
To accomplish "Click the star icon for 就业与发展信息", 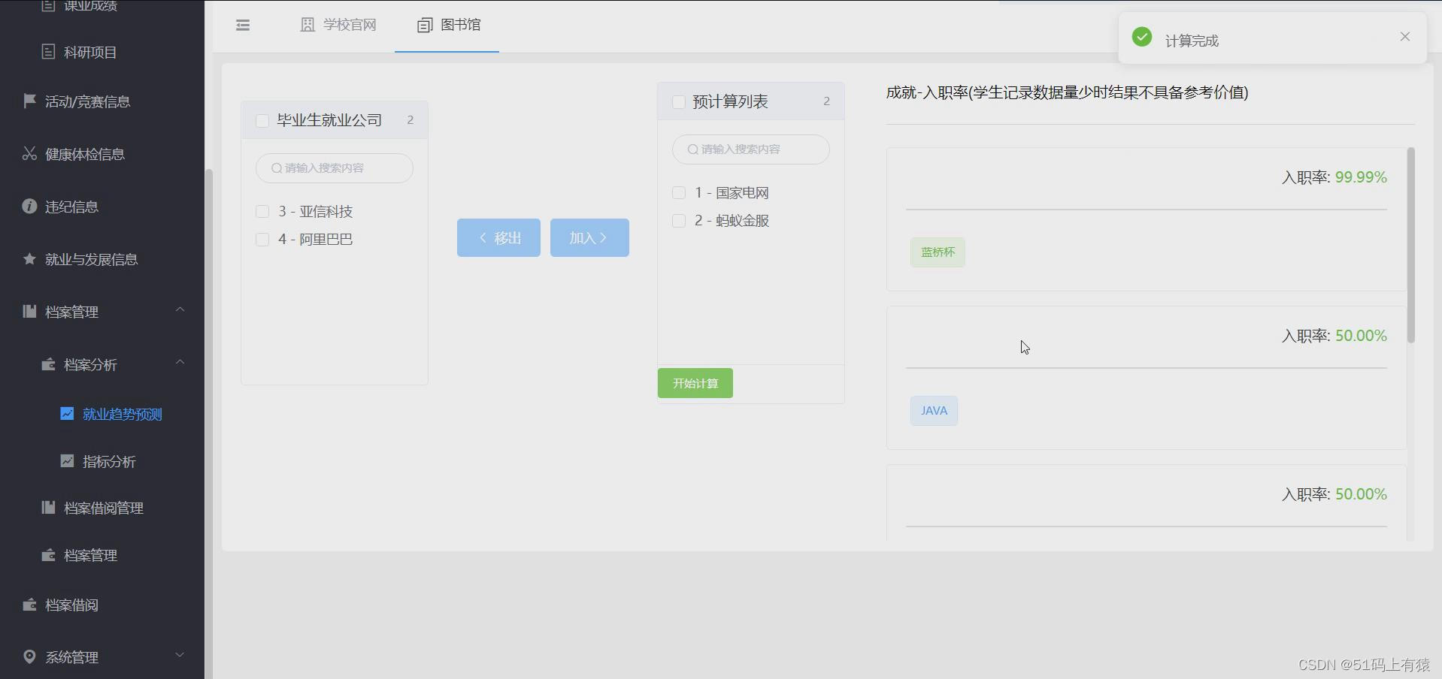I will pyautogui.click(x=29, y=258).
